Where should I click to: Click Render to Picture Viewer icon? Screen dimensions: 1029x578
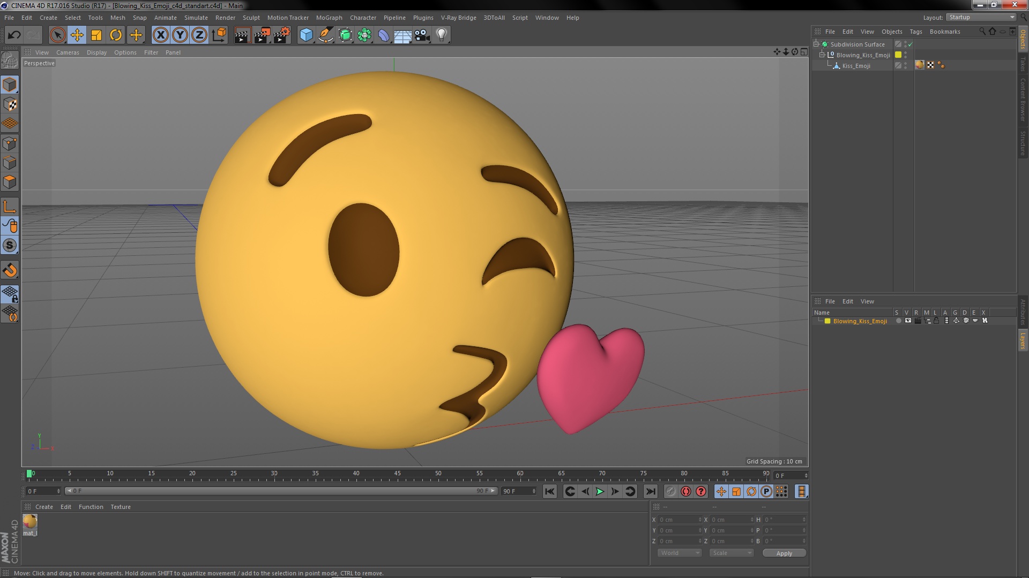(262, 35)
